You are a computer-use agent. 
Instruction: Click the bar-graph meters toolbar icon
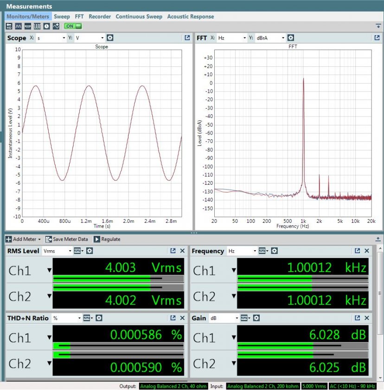pos(37,26)
